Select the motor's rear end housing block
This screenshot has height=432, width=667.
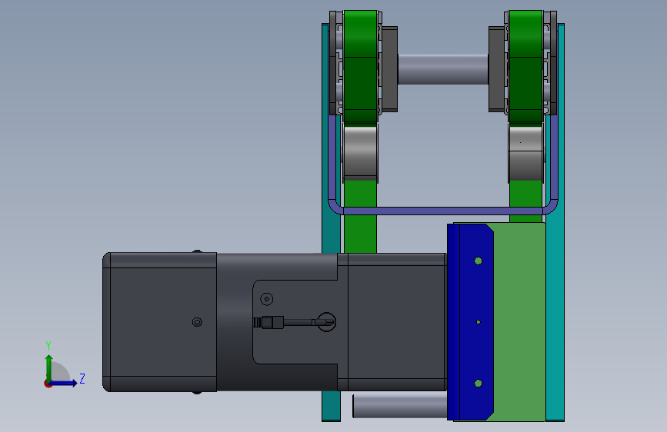click(x=160, y=322)
